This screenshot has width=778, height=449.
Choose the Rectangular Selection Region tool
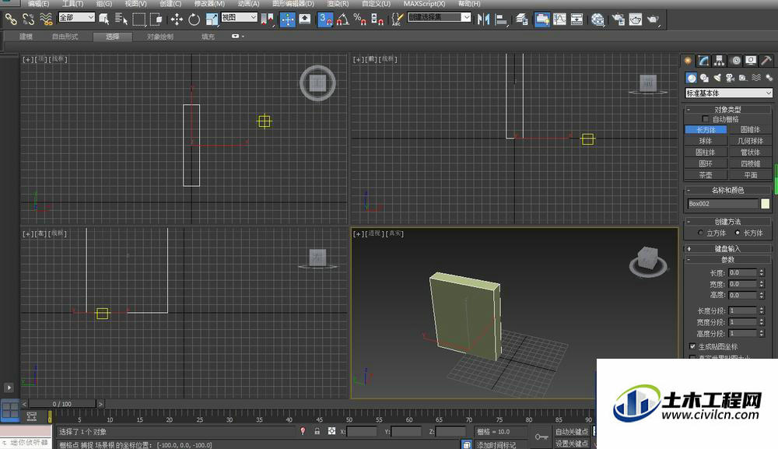click(139, 19)
